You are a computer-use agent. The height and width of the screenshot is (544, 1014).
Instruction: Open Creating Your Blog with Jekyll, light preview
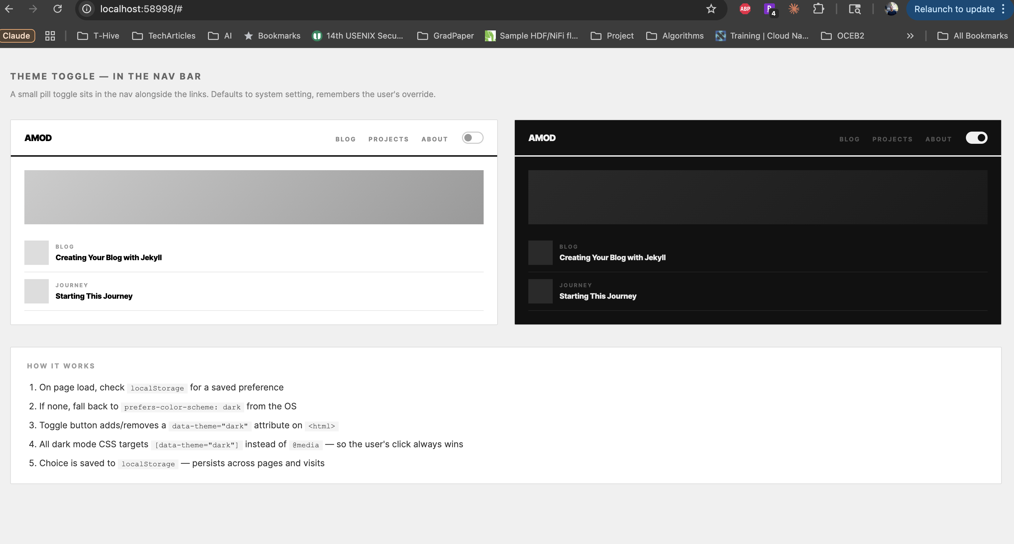(x=109, y=257)
